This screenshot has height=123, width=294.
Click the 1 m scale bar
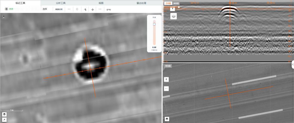click(12, 110)
